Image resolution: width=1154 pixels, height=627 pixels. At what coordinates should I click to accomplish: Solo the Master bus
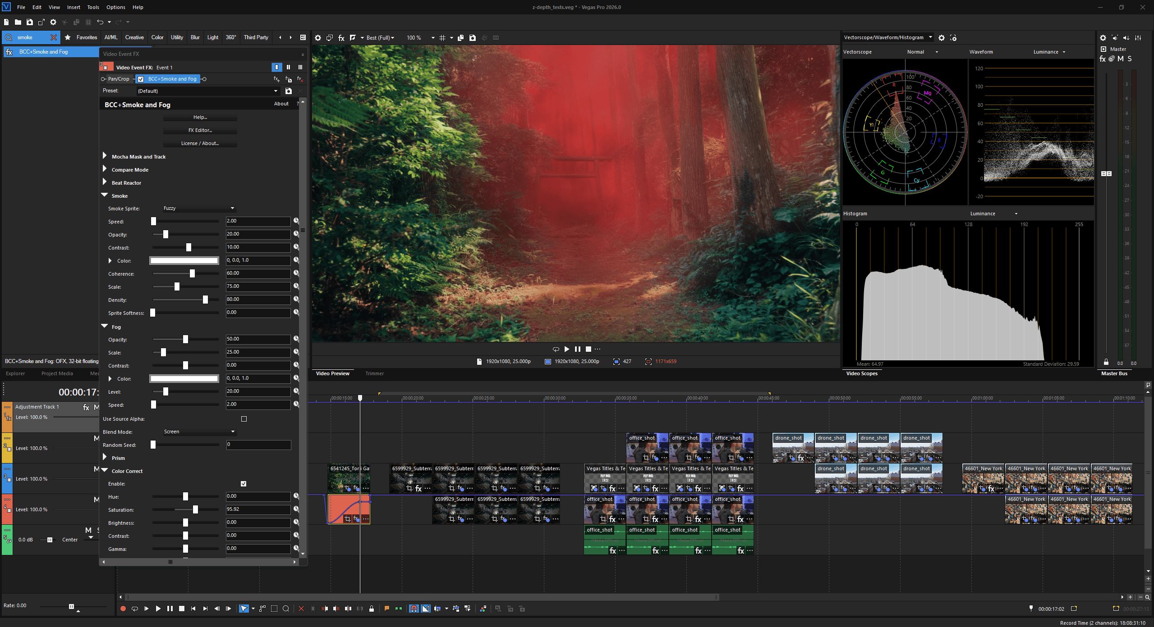pos(1129,59)
